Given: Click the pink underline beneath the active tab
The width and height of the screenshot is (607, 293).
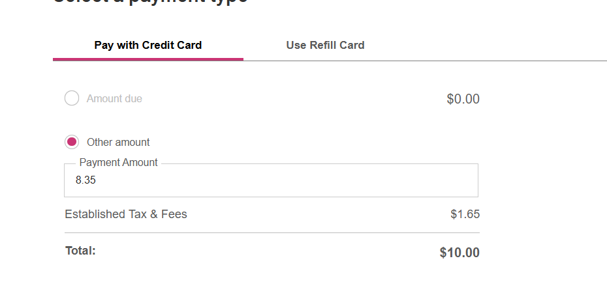Looking at the screenshot, I should (x=148, y=59).
